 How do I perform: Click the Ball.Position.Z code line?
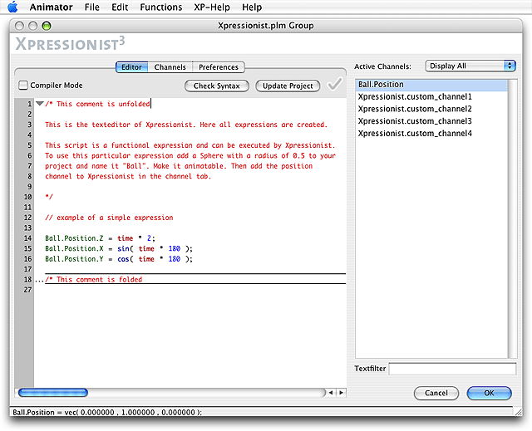[100, 238]
